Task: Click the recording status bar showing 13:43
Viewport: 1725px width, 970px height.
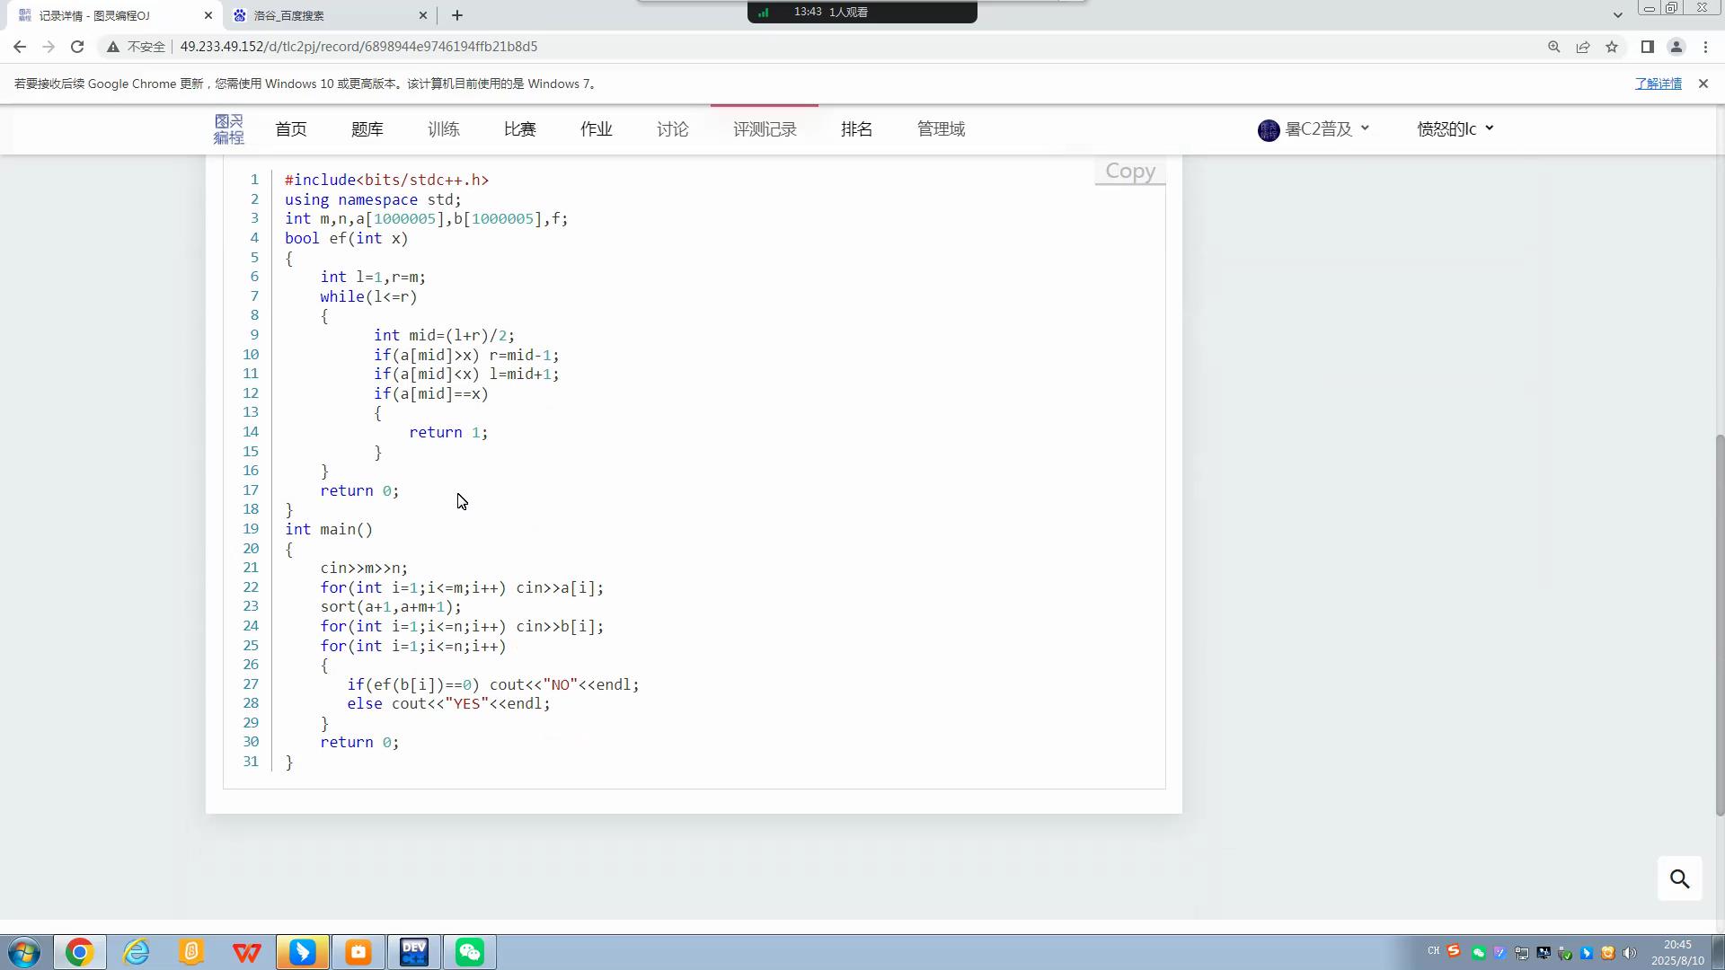Action: tap(862, 12)
